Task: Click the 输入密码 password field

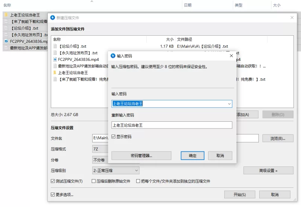Action: point(172,104)
